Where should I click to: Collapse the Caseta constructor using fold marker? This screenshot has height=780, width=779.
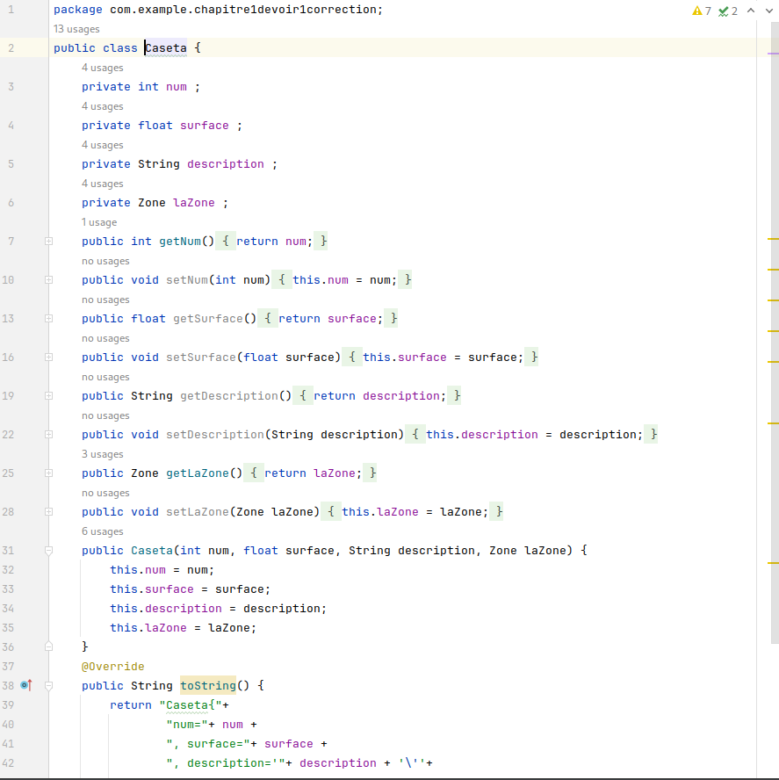49,551
